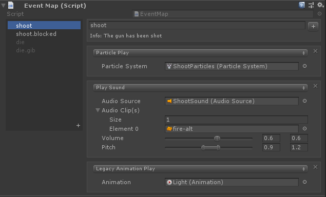The width and height of the screenshot is (326, 197).
Task: Open object picker for Audio Source
Action: 304,101
